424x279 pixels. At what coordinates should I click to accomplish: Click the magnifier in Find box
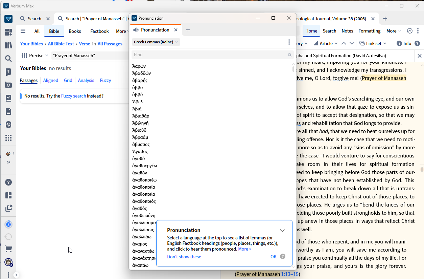click(290, 55)
